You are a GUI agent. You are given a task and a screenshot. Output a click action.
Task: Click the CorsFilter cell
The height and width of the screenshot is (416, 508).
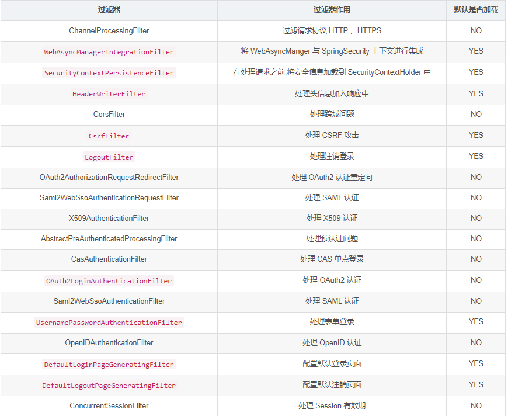point(109,115)
